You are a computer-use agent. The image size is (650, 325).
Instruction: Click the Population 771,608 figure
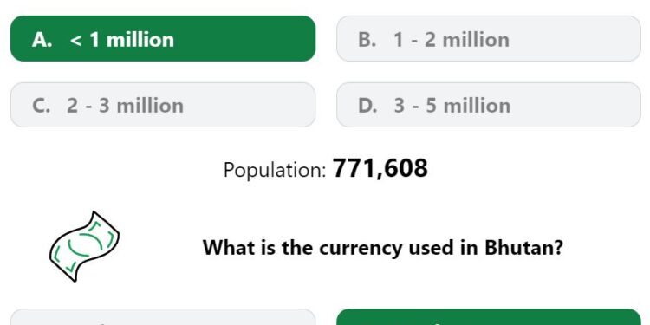(x=325, y=169)
